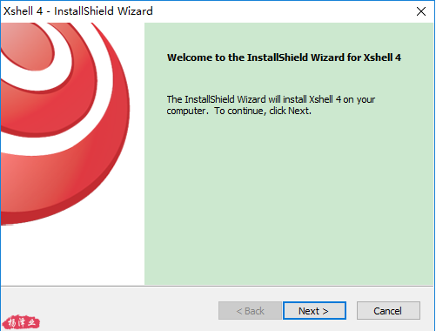Click the Next > button
This screenshot has width=436, height=331.
[x=314, y=311]
